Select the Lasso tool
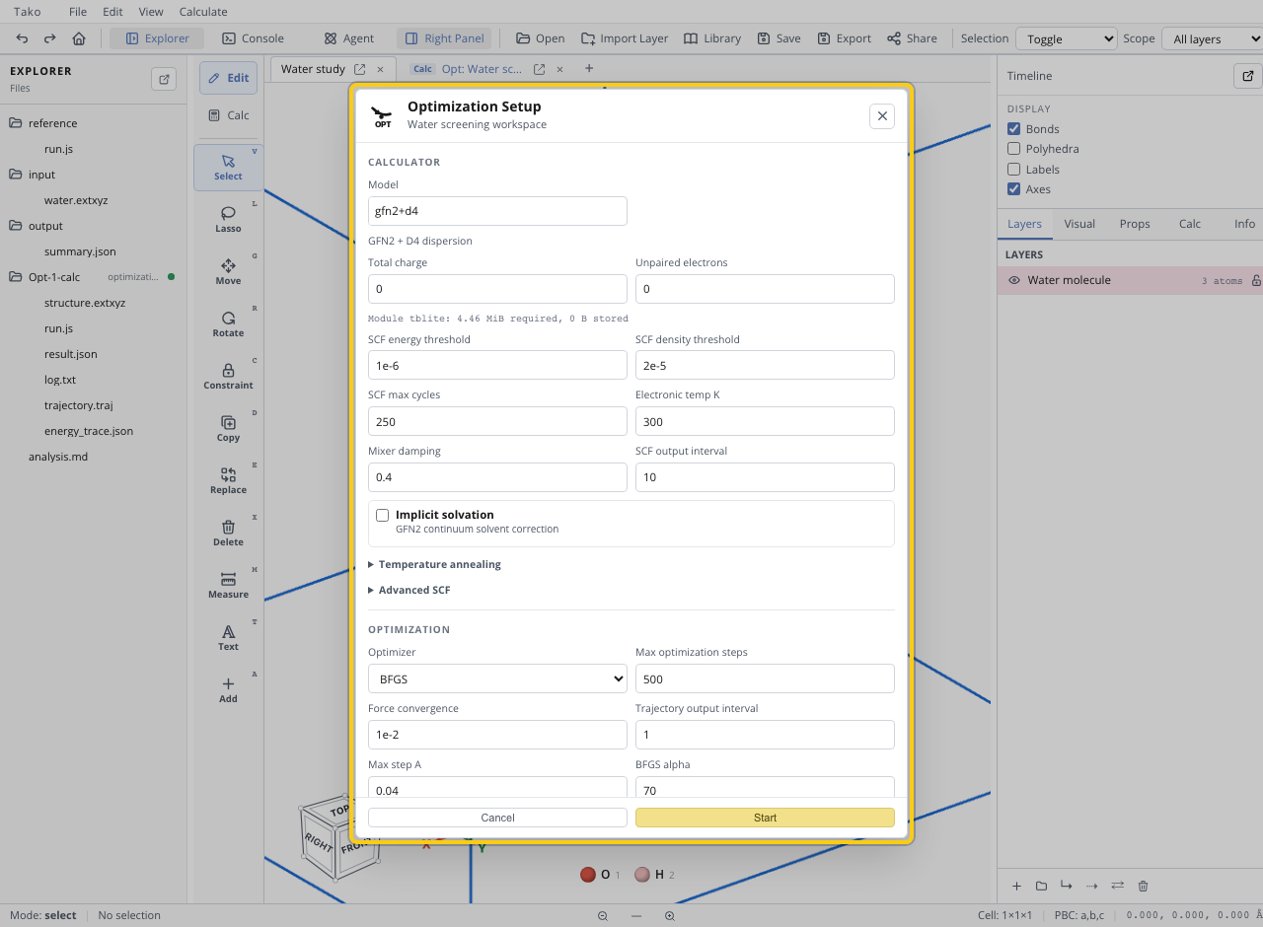This screenshot has width=1263, height=927. pyautogui.click(x=228, y=219)
